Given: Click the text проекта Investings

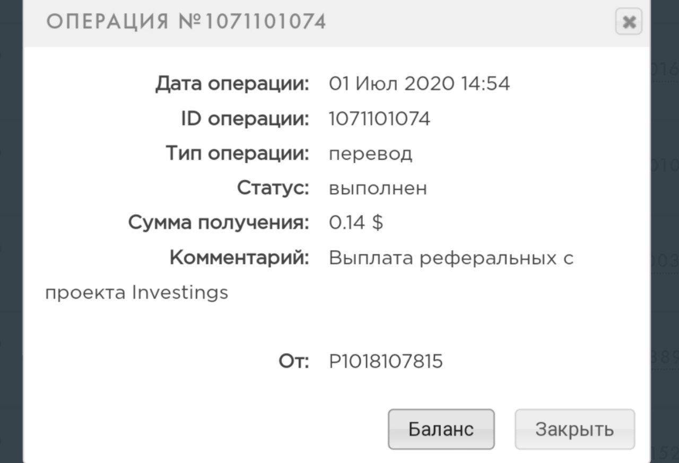Looking at the screenshot, I should pos(137,292).
